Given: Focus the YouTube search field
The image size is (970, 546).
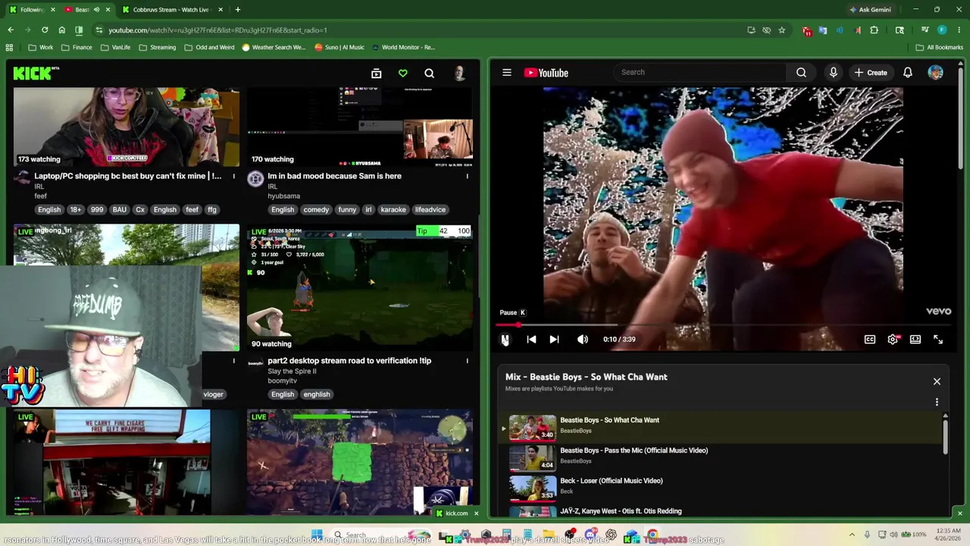Looking at the screenshot, I should coord(701,72).
